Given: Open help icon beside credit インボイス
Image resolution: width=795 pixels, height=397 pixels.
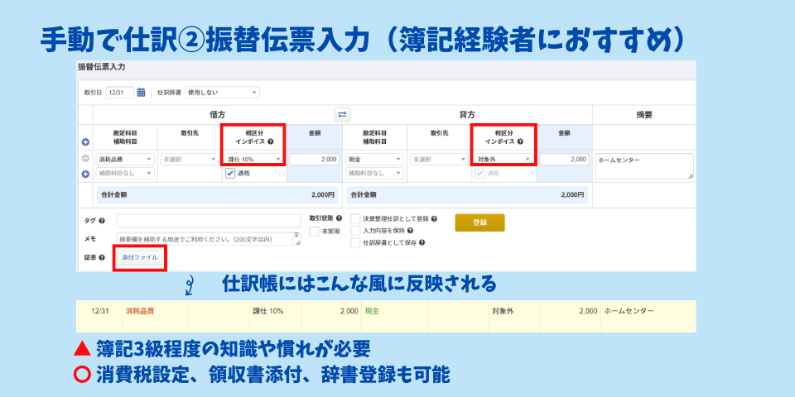Looking at the screenshot, I should pyautogui.click(x=520, y=141).
